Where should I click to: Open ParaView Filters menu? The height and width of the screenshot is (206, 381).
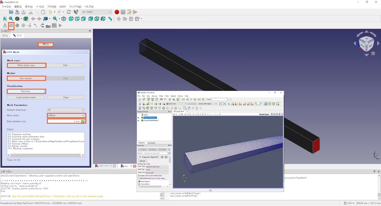pyautogui.click(x=161, y=96)
